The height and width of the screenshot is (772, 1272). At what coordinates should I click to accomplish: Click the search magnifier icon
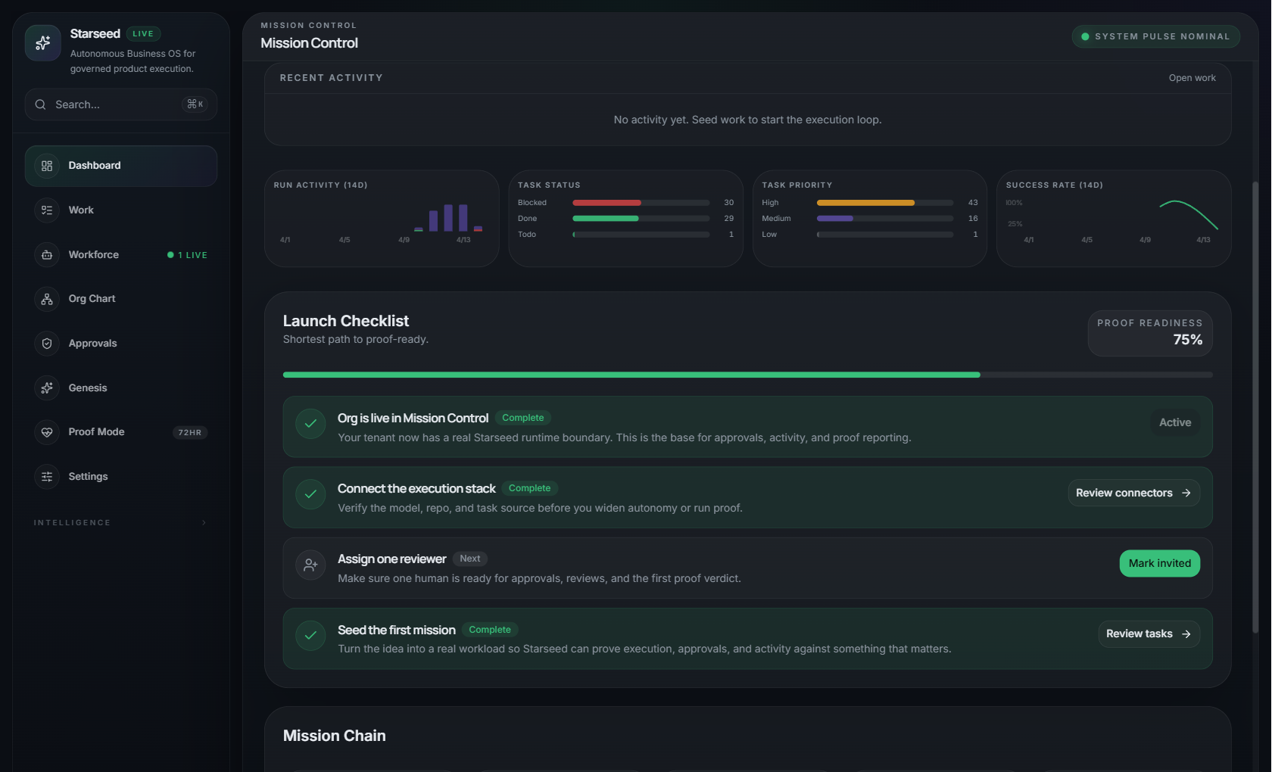click(x=41, y=104)
